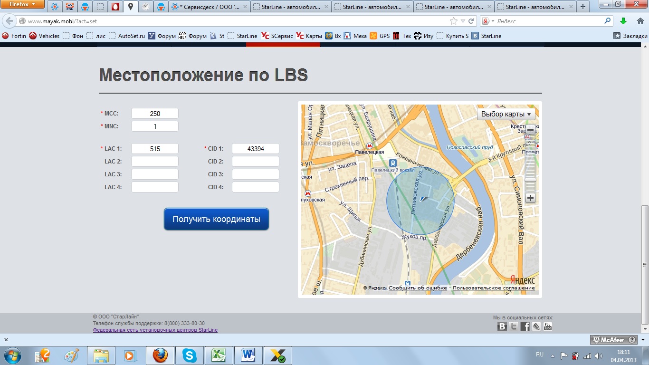649x365 pixels.
Task: Zoom out the map with minus button
Action: pos(531,130)
